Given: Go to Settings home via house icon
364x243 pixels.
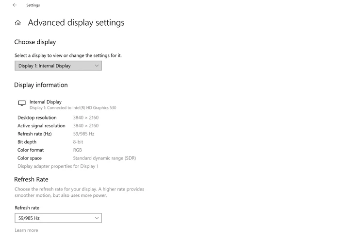Looking at the screenshot, I should [18, 23].
